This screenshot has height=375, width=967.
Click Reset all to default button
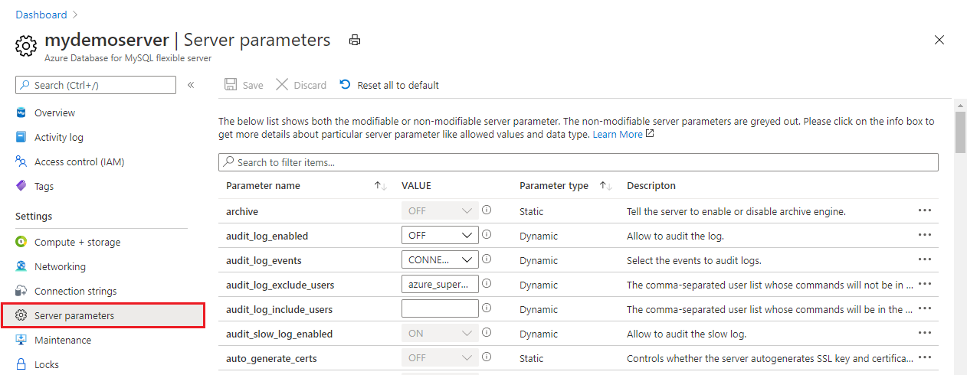[x=390, y=85]
